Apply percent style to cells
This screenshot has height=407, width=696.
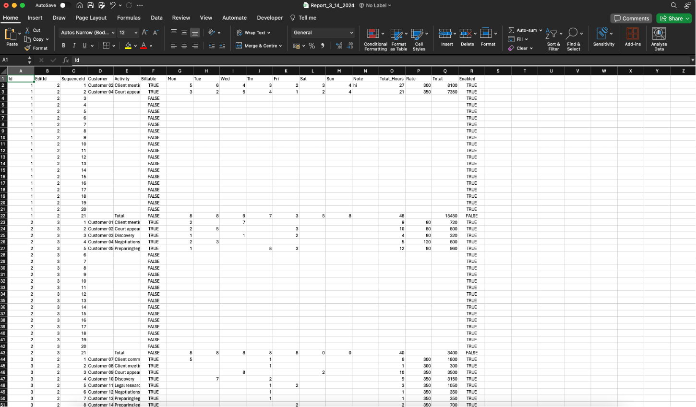[312, 46]
